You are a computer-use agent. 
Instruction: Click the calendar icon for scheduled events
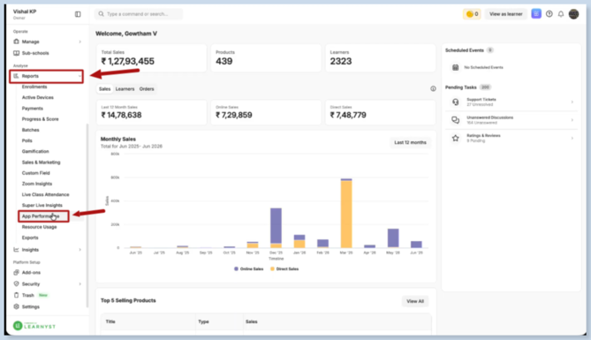point(455,67)
